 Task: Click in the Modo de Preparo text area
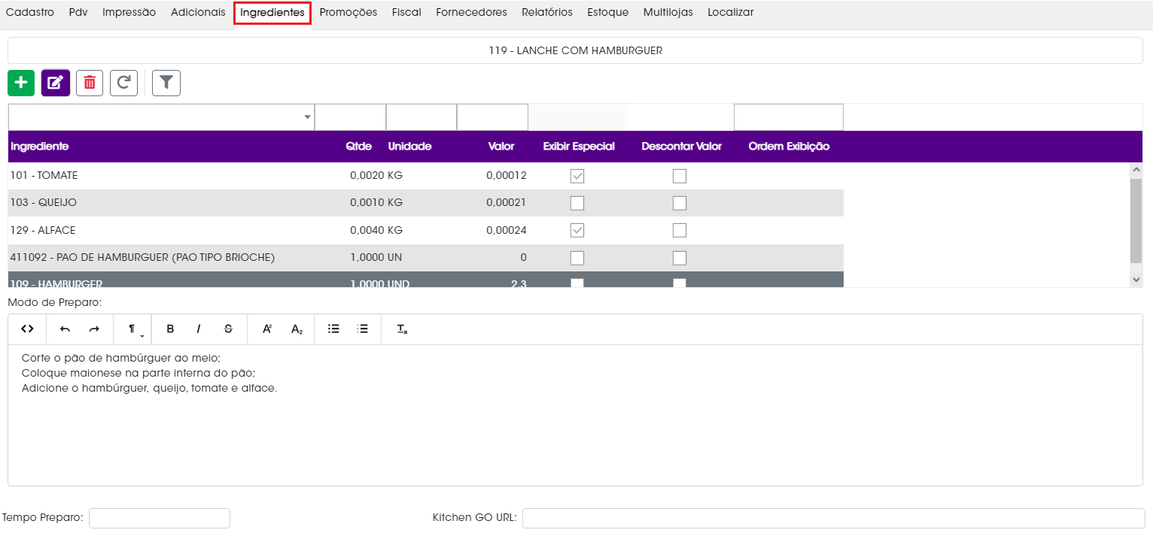(575, 415)
